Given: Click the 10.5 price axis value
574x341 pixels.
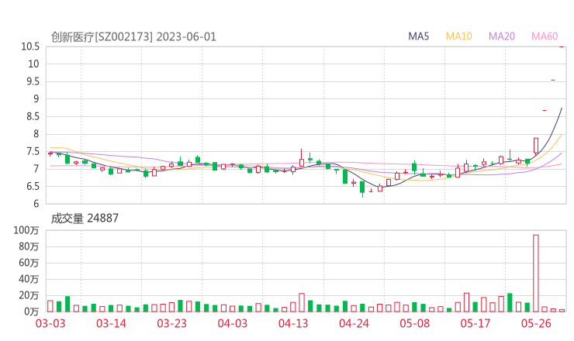Looking at the screenshot, I should (x=30, y=46).
